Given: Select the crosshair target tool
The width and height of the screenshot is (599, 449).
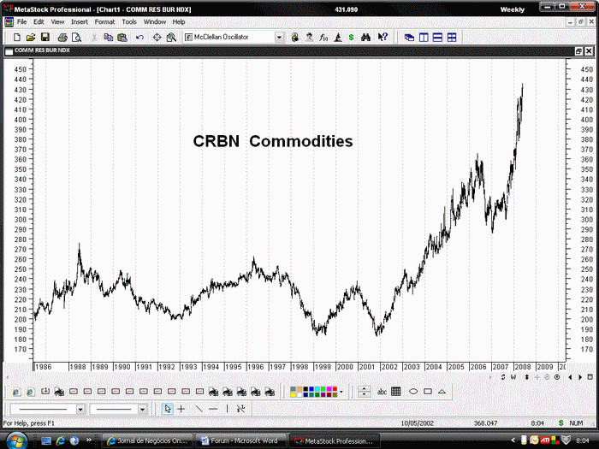Looking at the screenshot, I should click(157, 38).
